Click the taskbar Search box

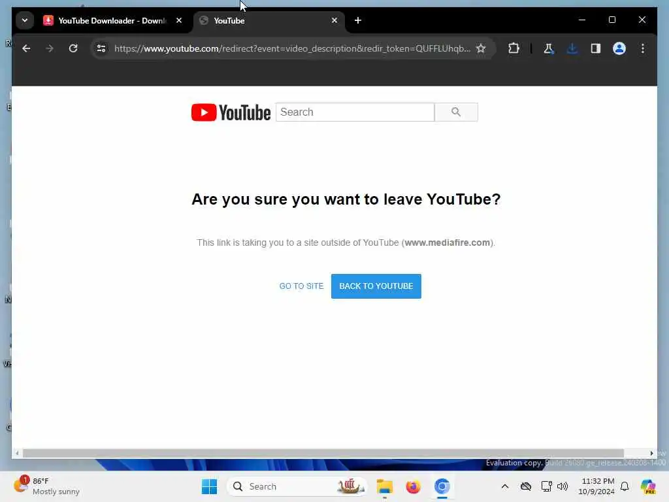pos(298,486)
